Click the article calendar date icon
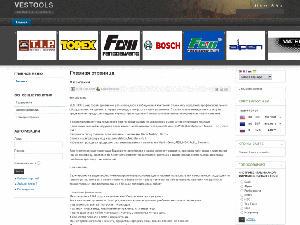This screenshot has width=300, height=225. tap(73, 89)
